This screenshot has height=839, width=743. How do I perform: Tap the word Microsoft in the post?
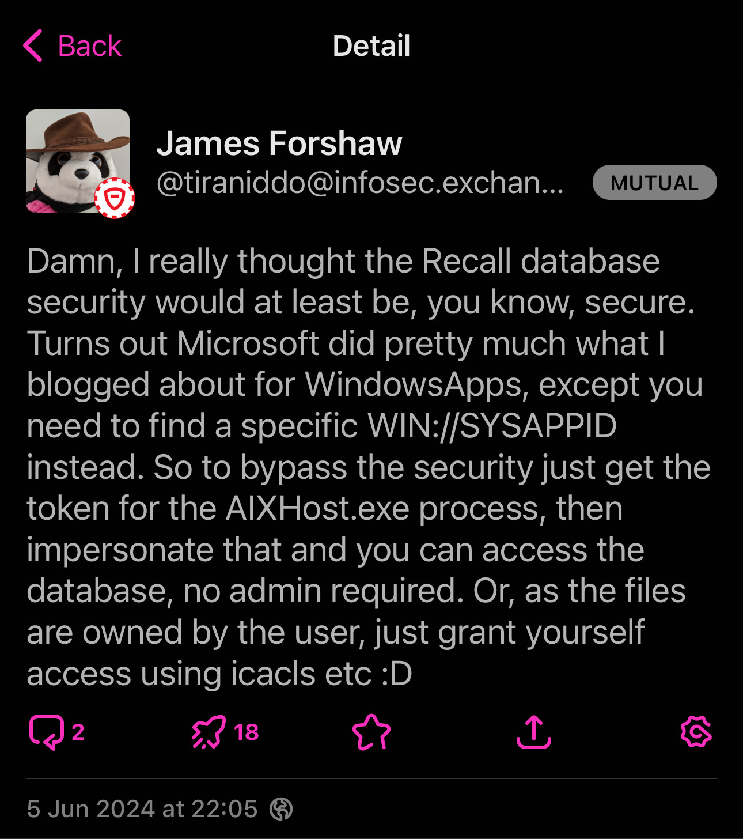(x=248, y=343)
